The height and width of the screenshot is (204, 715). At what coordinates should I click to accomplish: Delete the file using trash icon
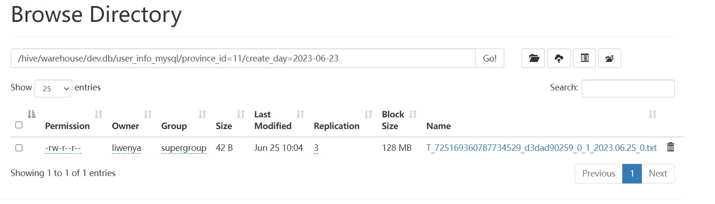(x=671, y=147)
